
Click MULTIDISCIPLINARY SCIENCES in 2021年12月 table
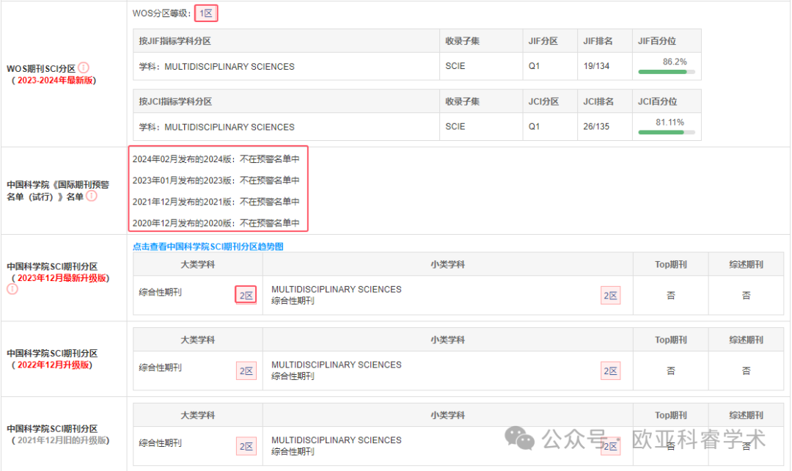337,439
